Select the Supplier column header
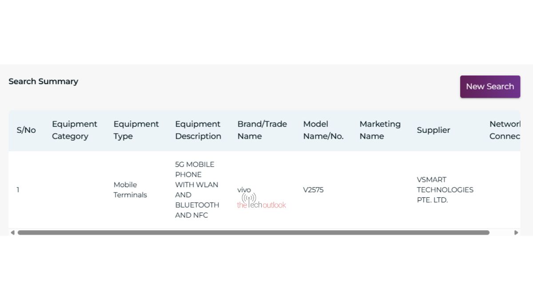533x300 pixels. [433, 130]
